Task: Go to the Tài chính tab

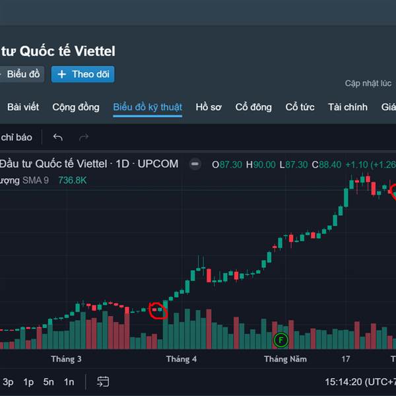Action: 348,107
